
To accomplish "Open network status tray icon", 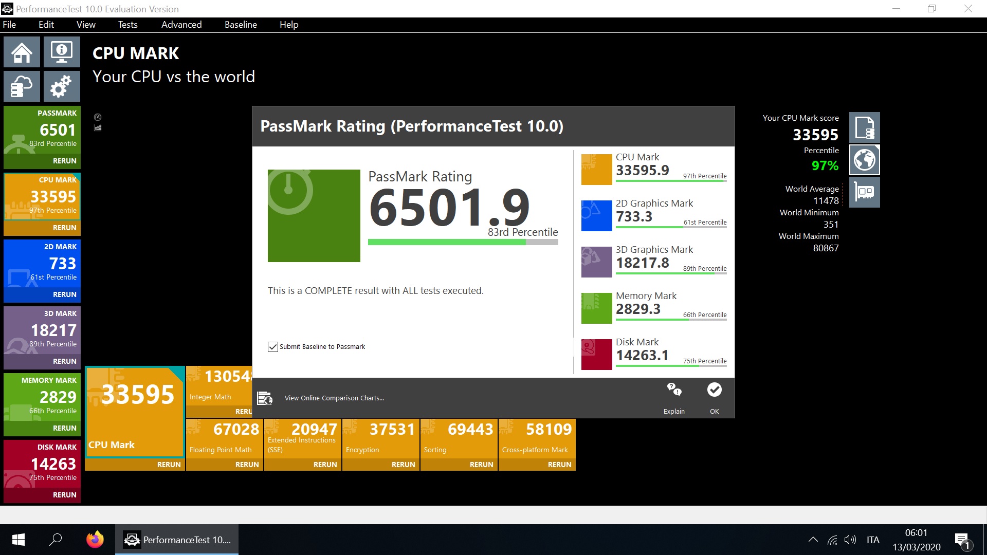I will click(x=832, y=540).
